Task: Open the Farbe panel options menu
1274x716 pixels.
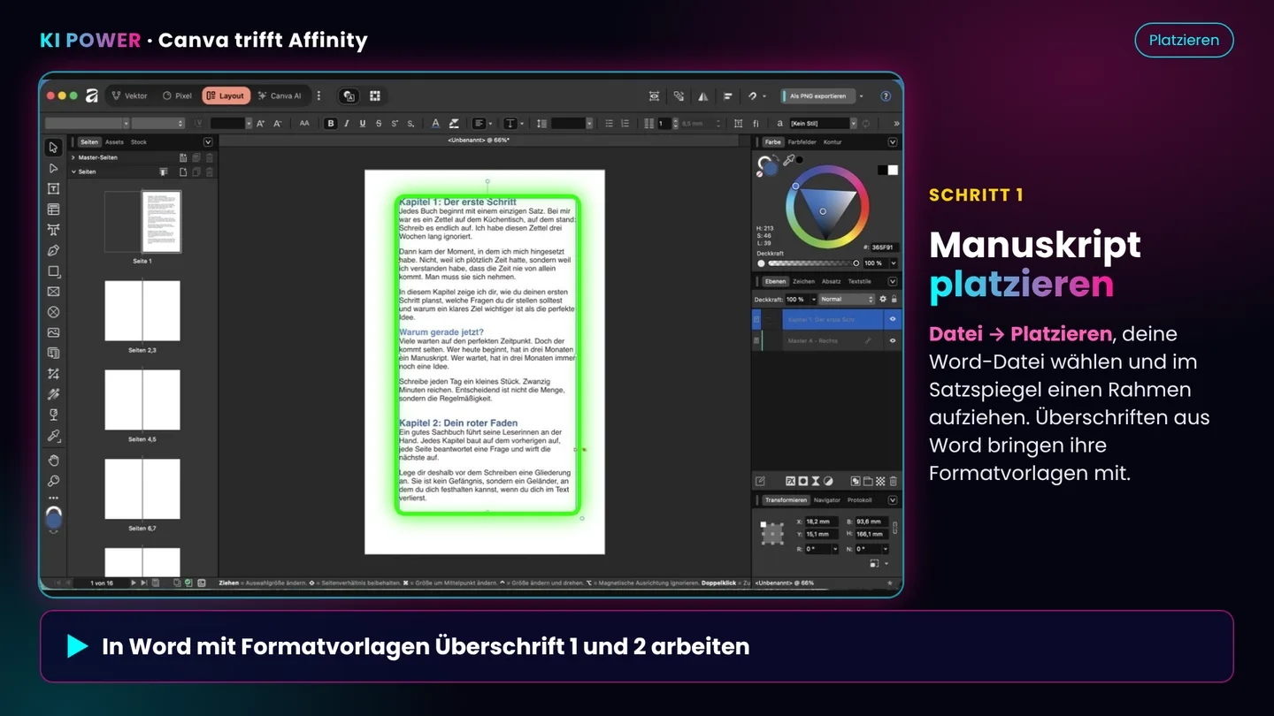Action: pyautogui.click(x=893, y=142)
